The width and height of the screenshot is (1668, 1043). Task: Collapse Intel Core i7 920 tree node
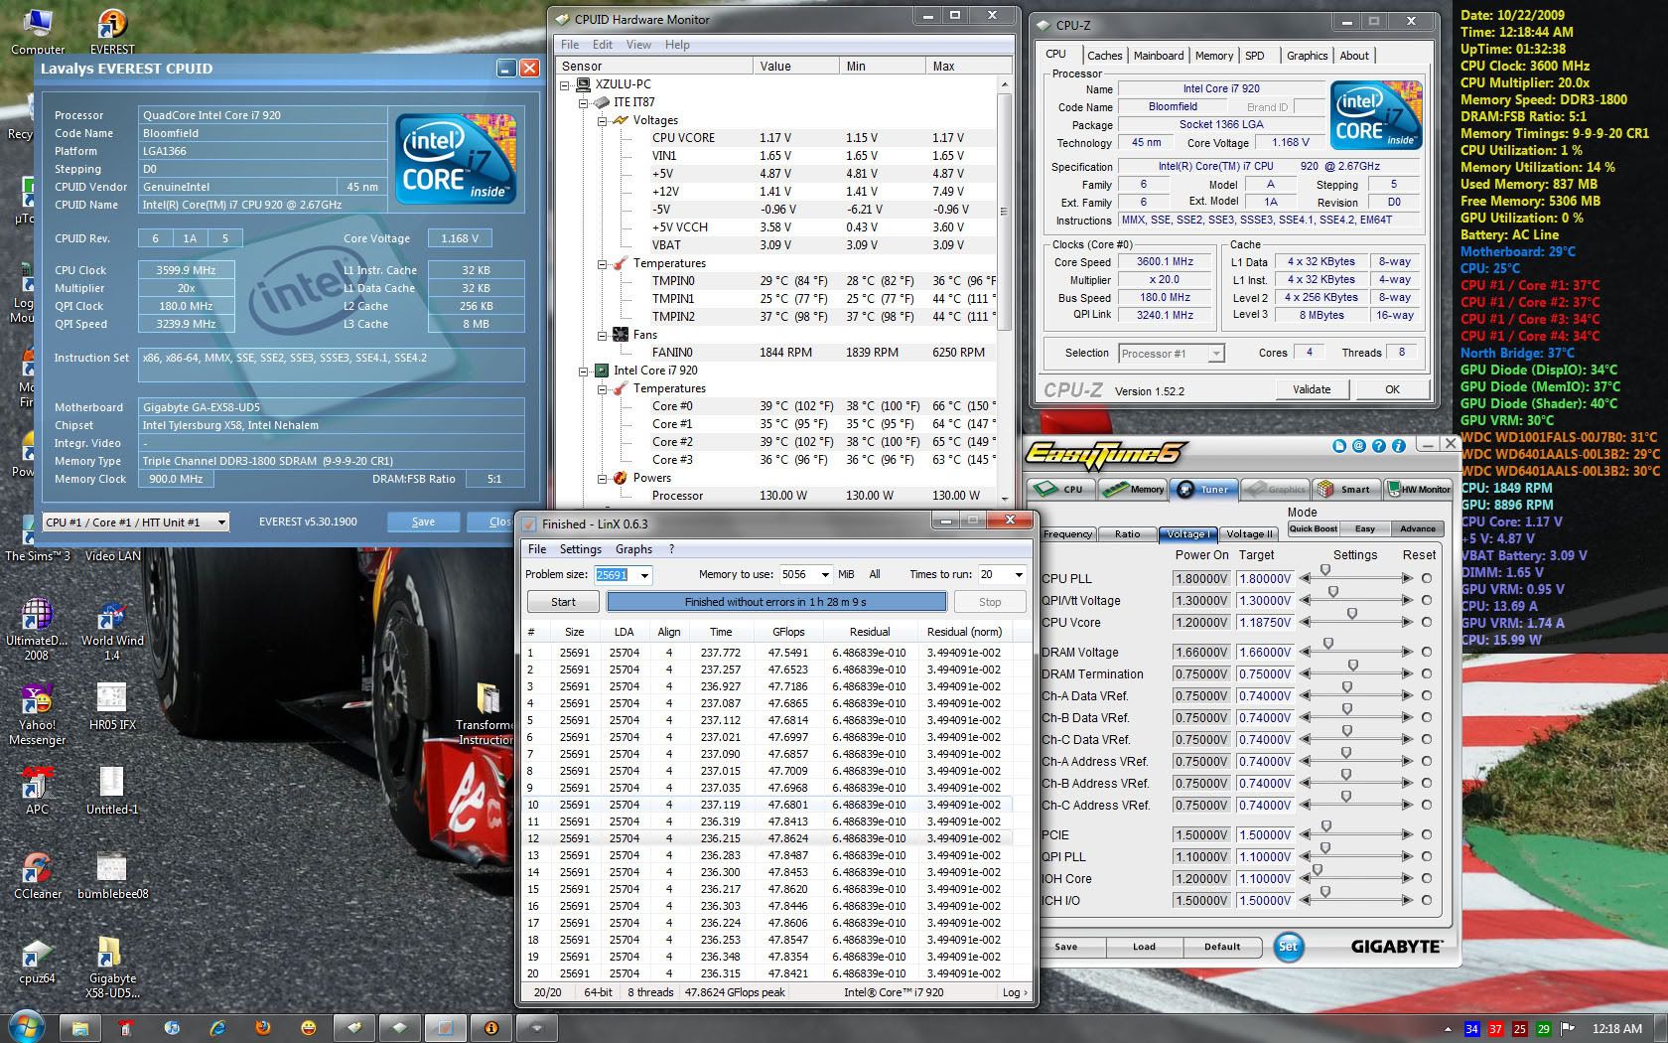coord(584,371)
